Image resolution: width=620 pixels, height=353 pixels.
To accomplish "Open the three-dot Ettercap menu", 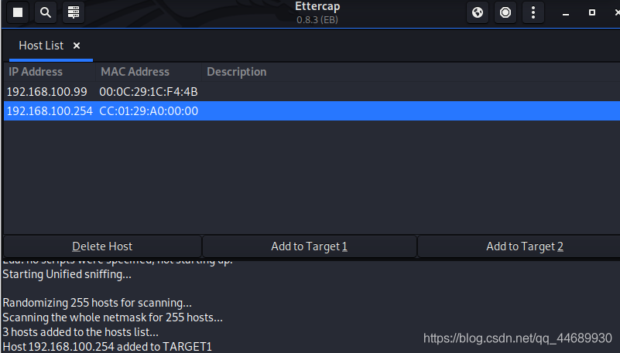I will click(x=532, y=12).
